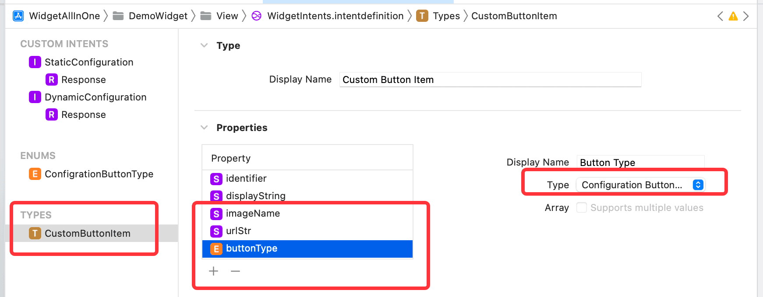This screenshot has width=763, height=297.
Task: Click the yellow warning triangle icon
Action: 733,16
